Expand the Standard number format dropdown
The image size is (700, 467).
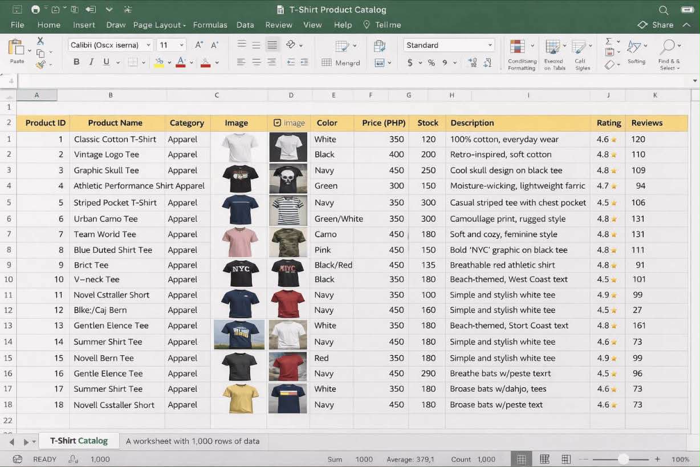click(x=490, y=44)
